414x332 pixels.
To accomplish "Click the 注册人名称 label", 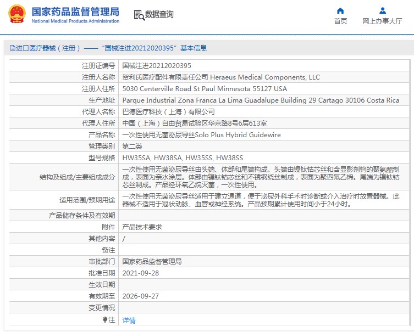I will pyautogui.click(x=98, y=77).
